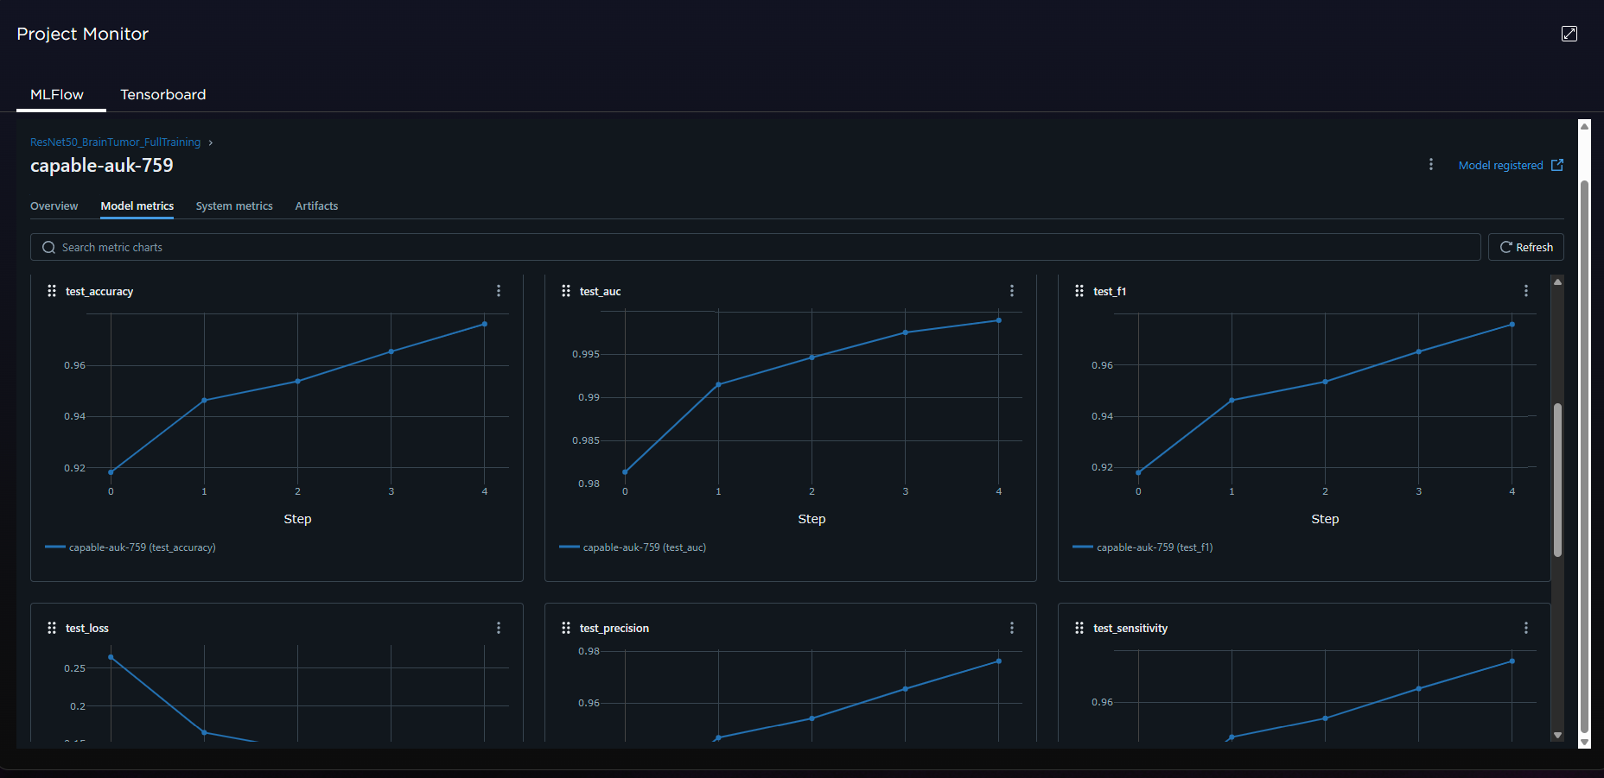Click the step 0 data point on test_loss
1604x778 pixels.
coord(111,657)
